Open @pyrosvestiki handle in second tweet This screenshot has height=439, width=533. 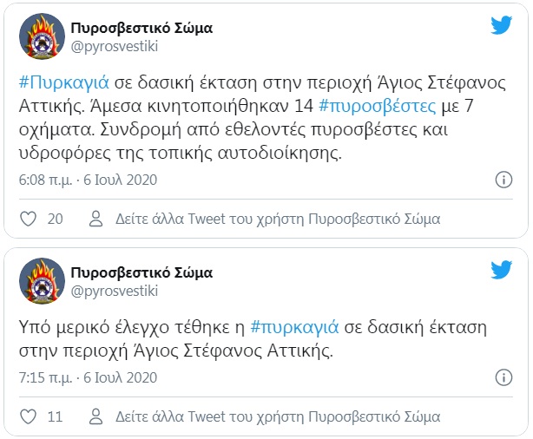(115, 292)
